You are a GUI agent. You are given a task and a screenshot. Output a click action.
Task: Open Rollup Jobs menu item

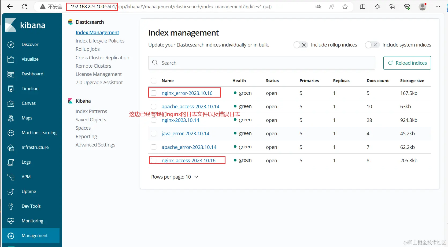click(x=88, y=49)
